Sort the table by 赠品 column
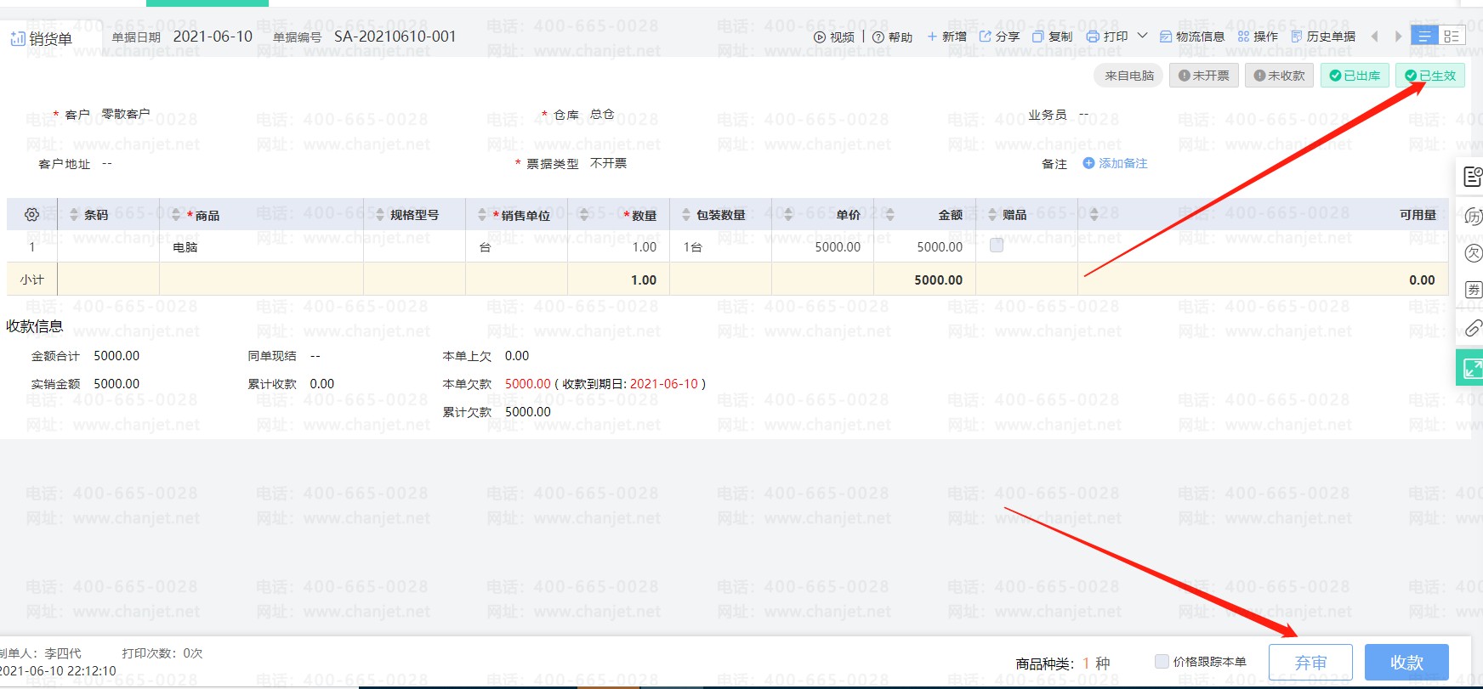This screenshot has width=1483, height=689. pos(992,214)
